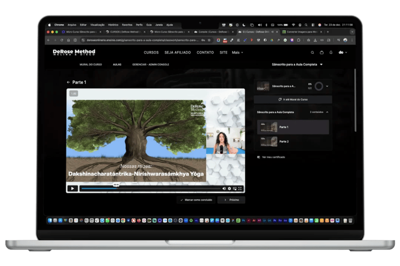Open the CONTATO navigation item
Screen dimensions: 400x266
pyautogui.click(x=205, y=52)
